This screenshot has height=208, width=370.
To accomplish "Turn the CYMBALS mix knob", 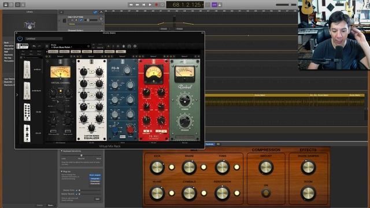I will tap(189, 193).
